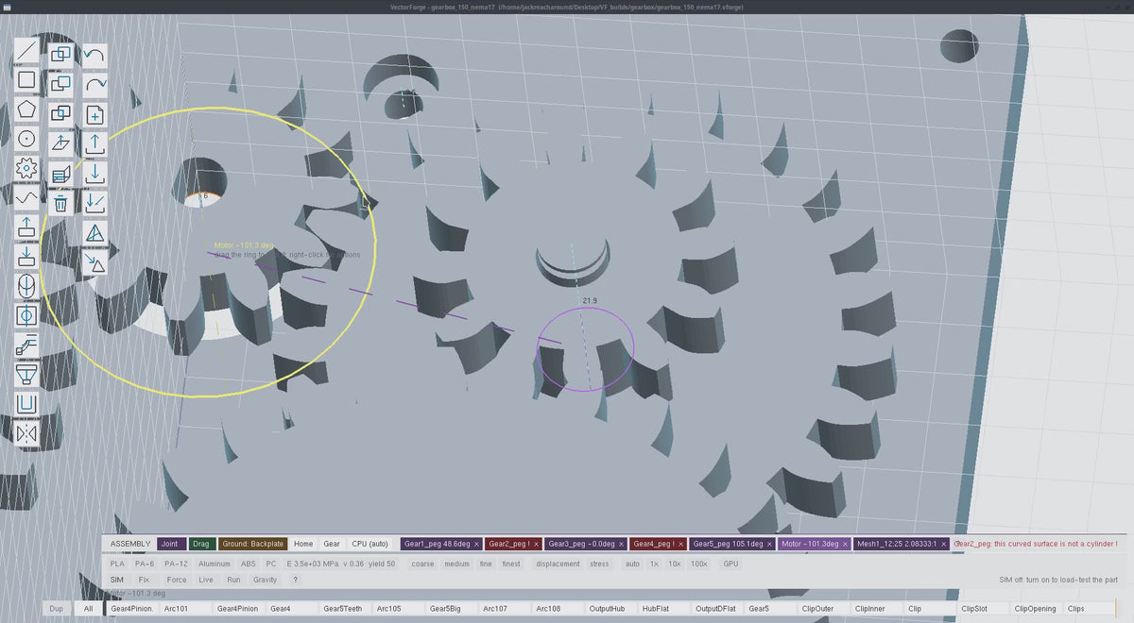Click the CPU (auto) selector
This screenshot has height=623, width=1134.
click(369, 544)
